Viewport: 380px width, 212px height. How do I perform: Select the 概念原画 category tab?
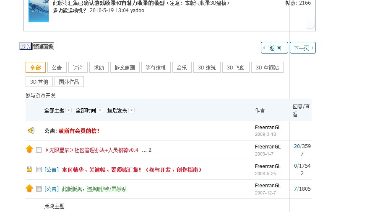[125, 68]
